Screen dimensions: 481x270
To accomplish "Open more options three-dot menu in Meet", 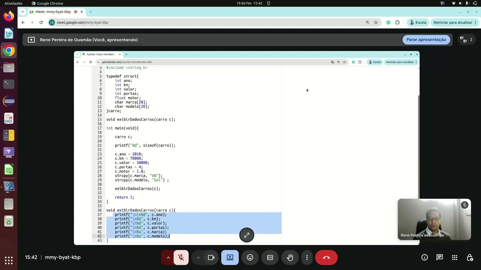I will (307, 257).
